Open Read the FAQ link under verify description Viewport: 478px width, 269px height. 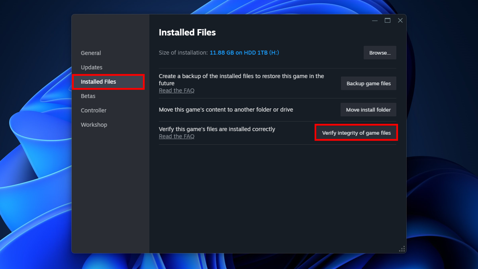tap(176, 136)
